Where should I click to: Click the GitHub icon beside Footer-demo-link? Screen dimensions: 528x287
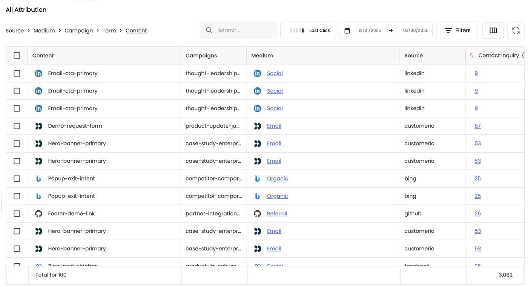[38, 214]
